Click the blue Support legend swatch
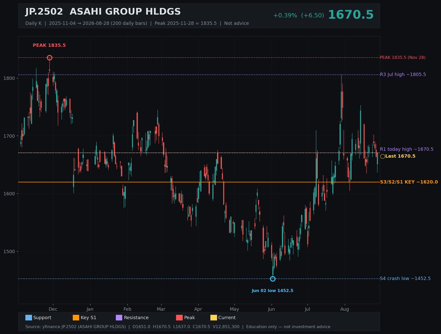The image size is (441, 334). tap(29, 318)
